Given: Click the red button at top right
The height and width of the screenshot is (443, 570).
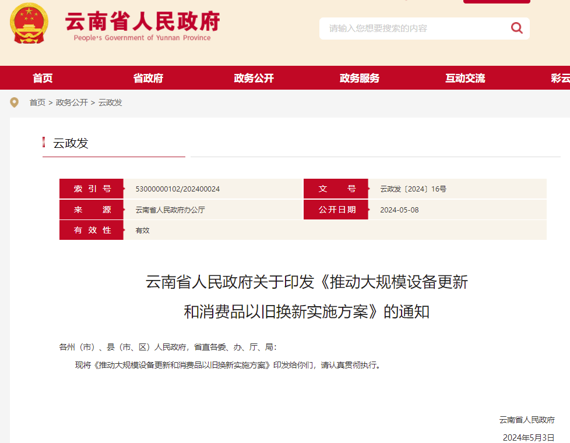Looking at the screenshot, I should tap(497, 2).
